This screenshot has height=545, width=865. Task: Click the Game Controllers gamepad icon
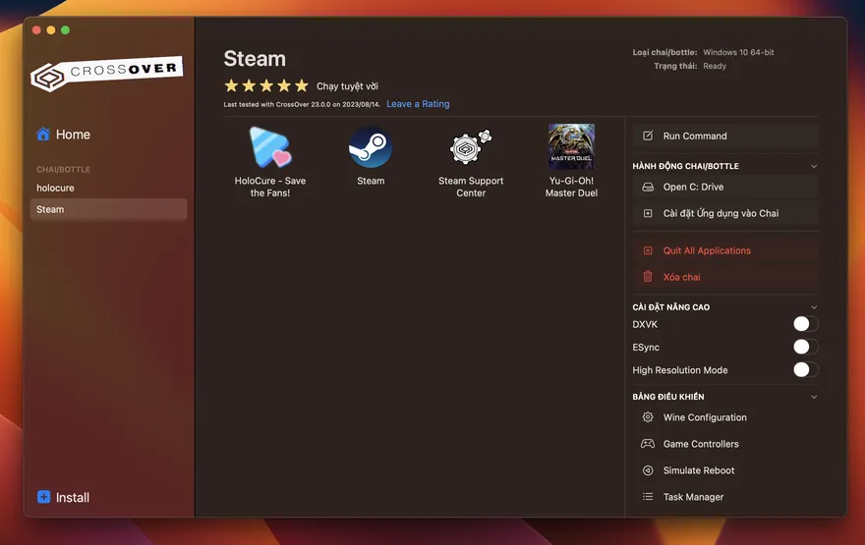(648, 444)
